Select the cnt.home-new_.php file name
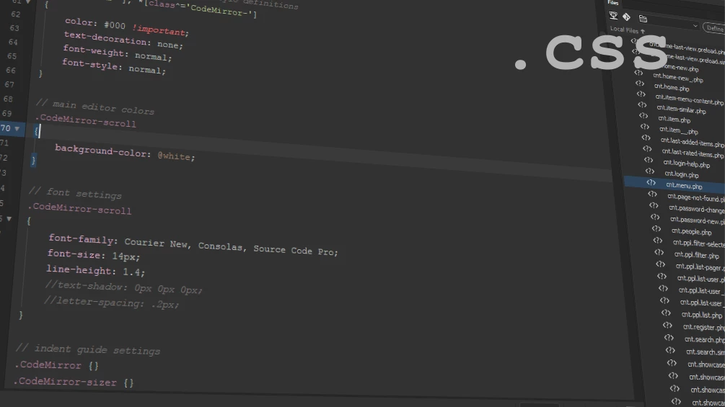The height and width of the screenshot is (407, 725). tap(678, 78)
